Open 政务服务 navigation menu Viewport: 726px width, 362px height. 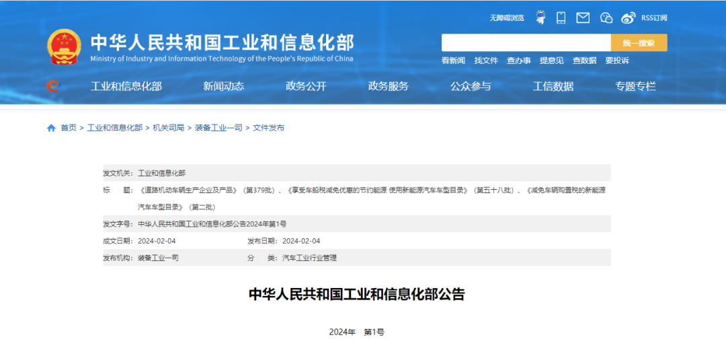(389, 86)
